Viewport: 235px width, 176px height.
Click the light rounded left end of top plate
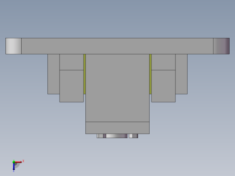[14, 46]
